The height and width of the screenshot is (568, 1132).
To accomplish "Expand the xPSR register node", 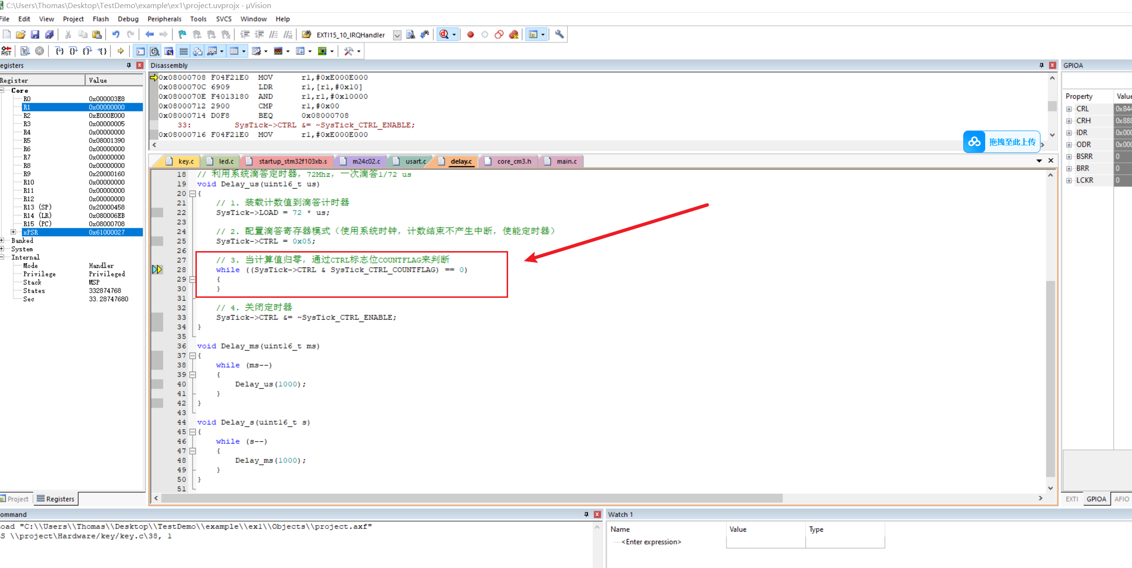I will 13,232.
